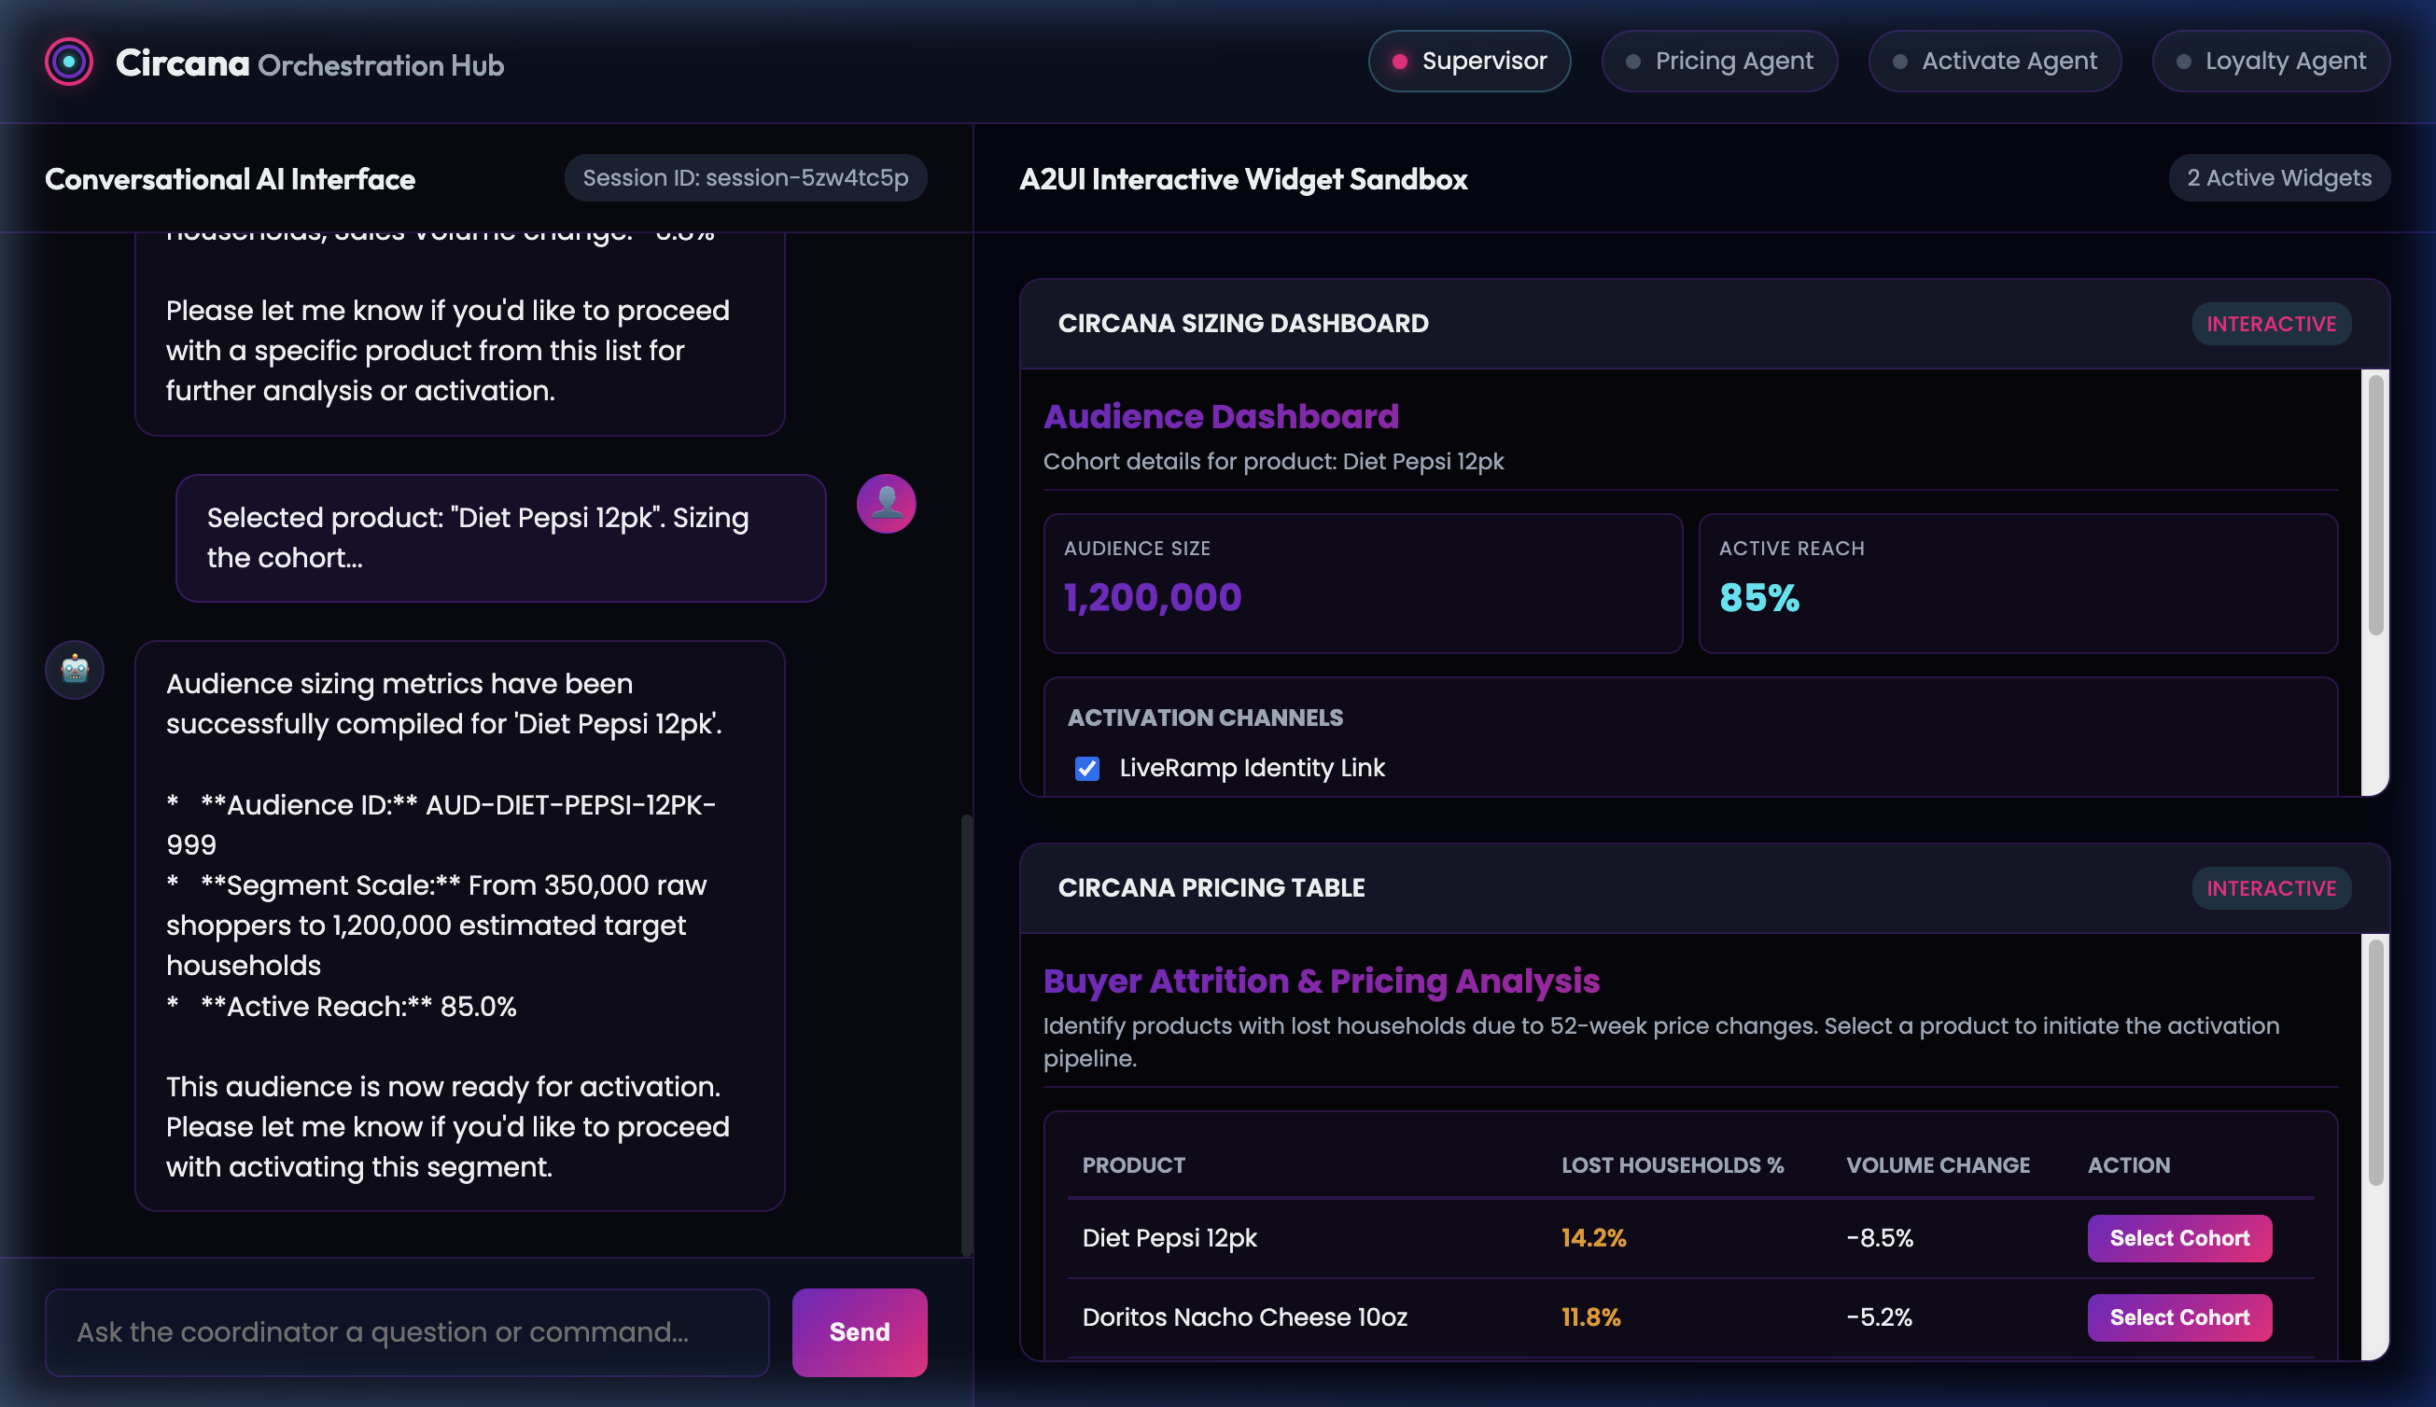Click the 'CIRCANA SIZING DASHBOARD' widget title
2436x1407 pixels.
(1243, 323)
